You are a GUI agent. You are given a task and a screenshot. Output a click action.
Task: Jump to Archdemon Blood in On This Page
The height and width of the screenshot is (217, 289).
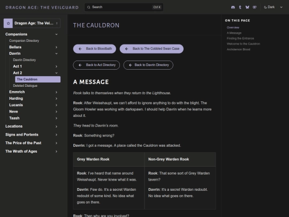pyautogui.click(x=238, y=49)
